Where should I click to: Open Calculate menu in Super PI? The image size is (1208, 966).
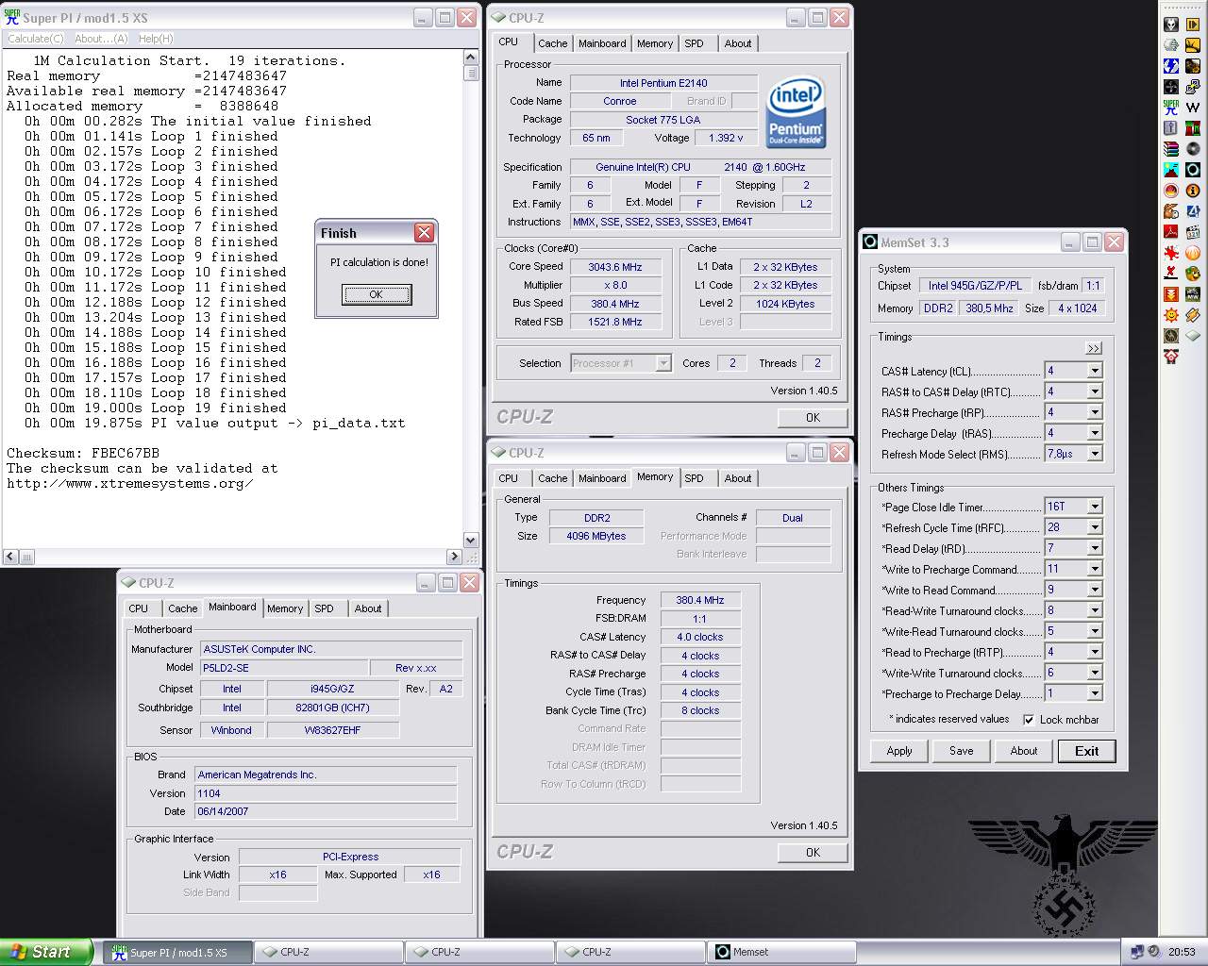pyautogui.click(x=35, y=39)
